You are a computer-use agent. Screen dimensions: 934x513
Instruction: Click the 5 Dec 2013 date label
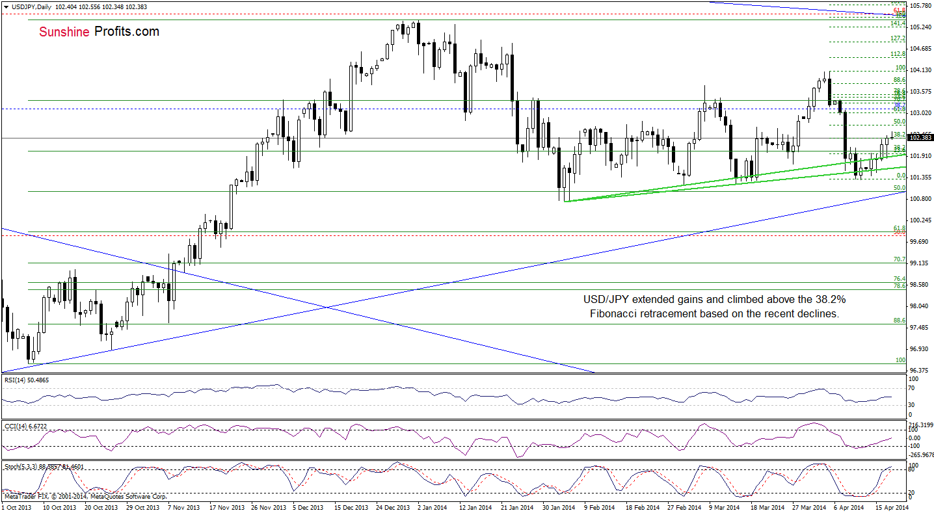pyautogui.click(x=308, y=507)
